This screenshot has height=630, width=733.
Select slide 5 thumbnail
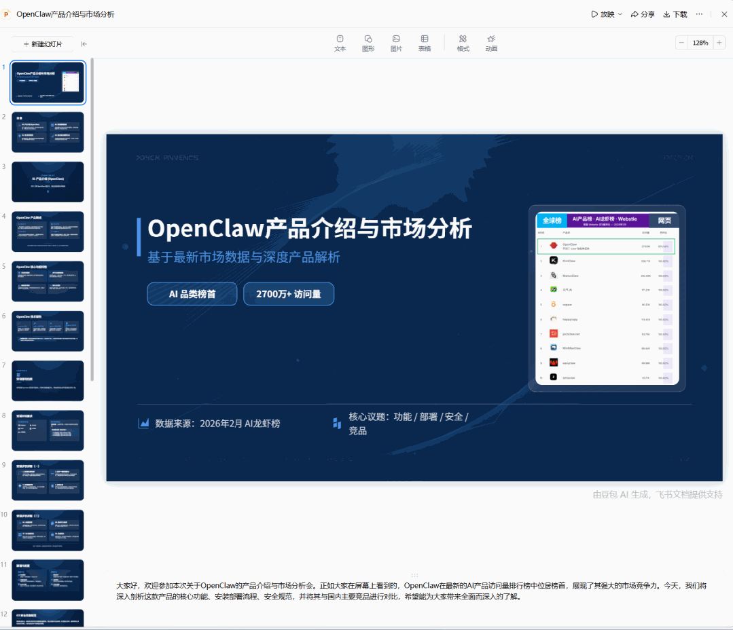click(x=48, y=281)
